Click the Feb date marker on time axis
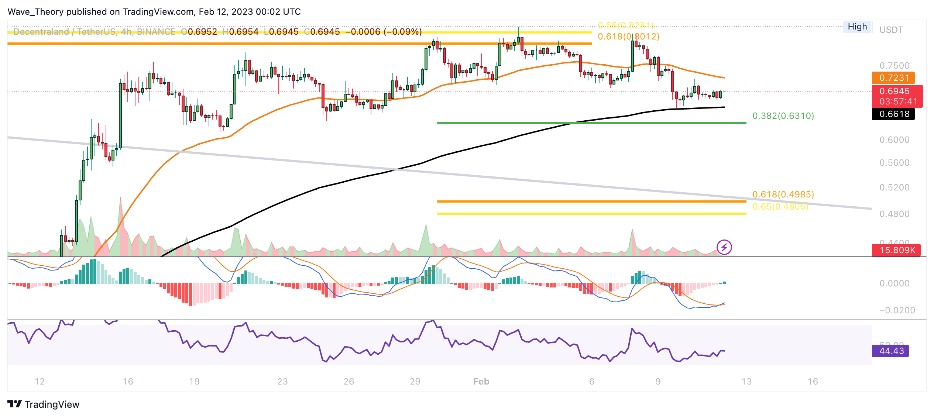This screenshot has height=417, width=934. (x=481, y=382)
